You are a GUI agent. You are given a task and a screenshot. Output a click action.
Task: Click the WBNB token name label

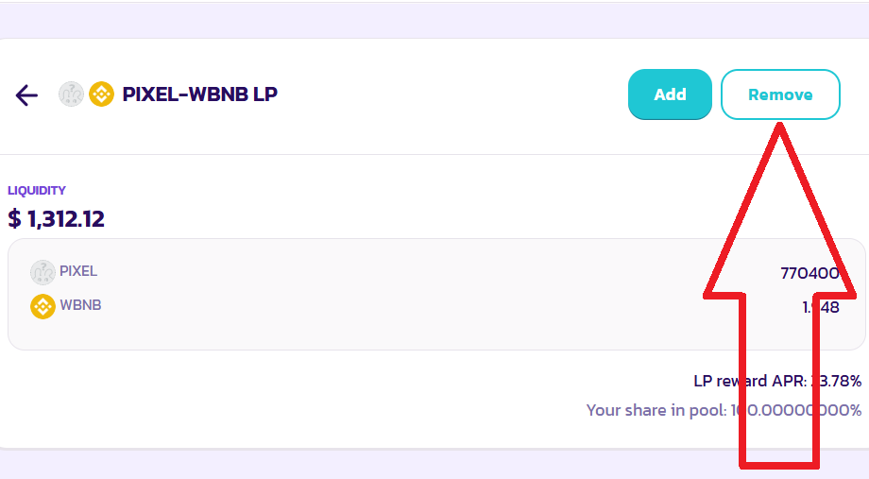click(x=80, y=305)
